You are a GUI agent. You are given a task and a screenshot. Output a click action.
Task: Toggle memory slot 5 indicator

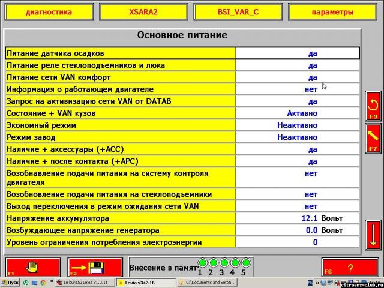point(245,263)
